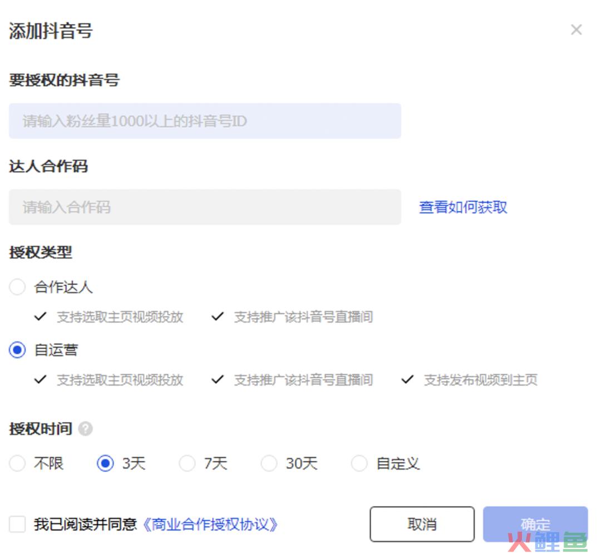Open the 《商业合作授权协议》 link

[210, 524]
